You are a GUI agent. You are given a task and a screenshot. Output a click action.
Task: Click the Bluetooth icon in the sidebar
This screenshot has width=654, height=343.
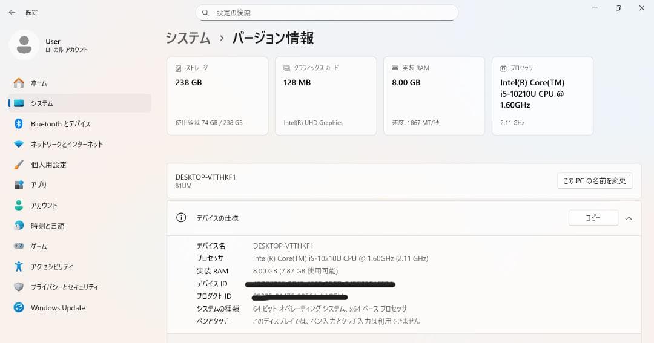tap(19, 124)
